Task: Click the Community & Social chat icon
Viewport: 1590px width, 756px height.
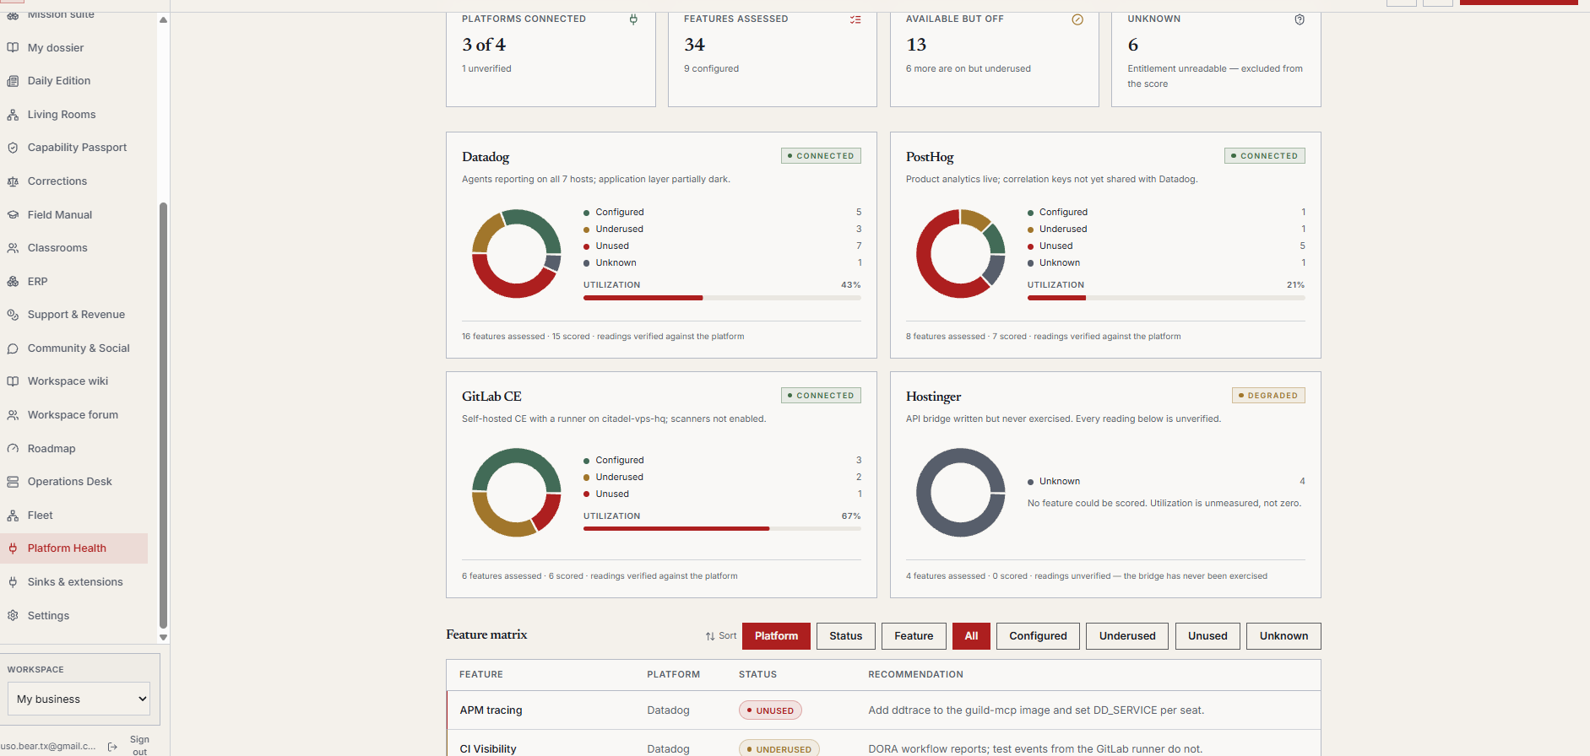Action: click(13, 348)
